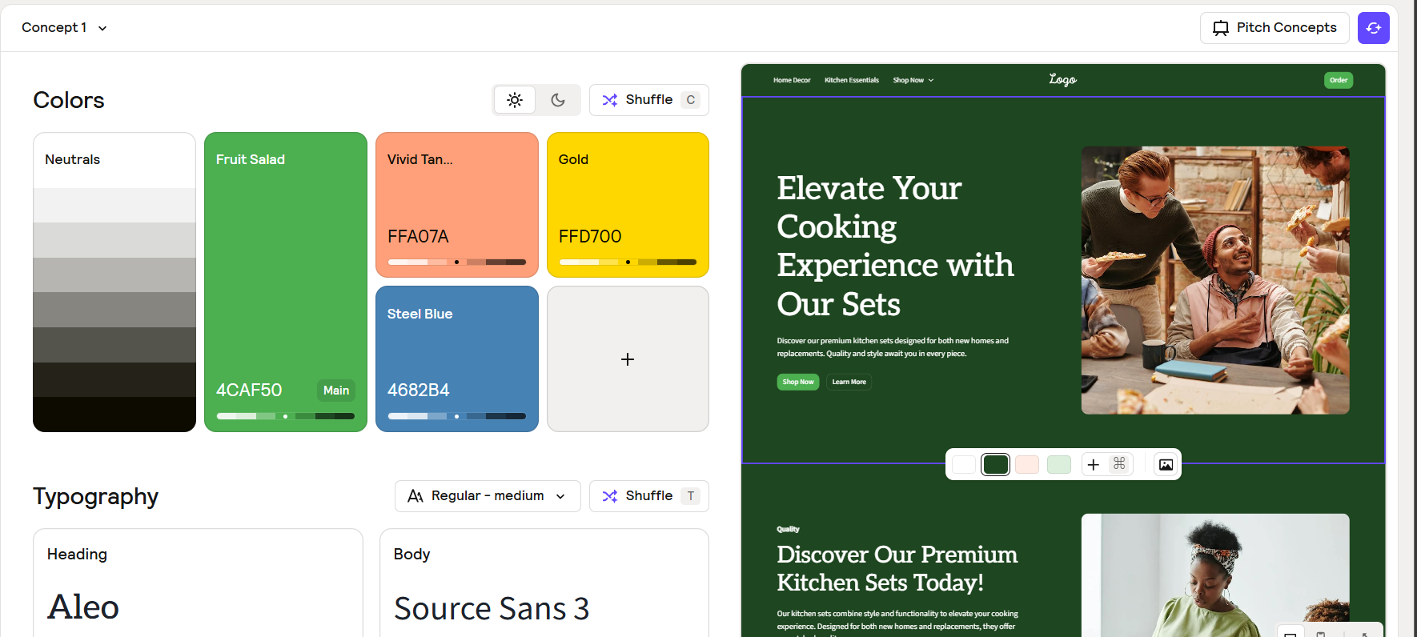Click the Heading label in typography card

(77, 555)
